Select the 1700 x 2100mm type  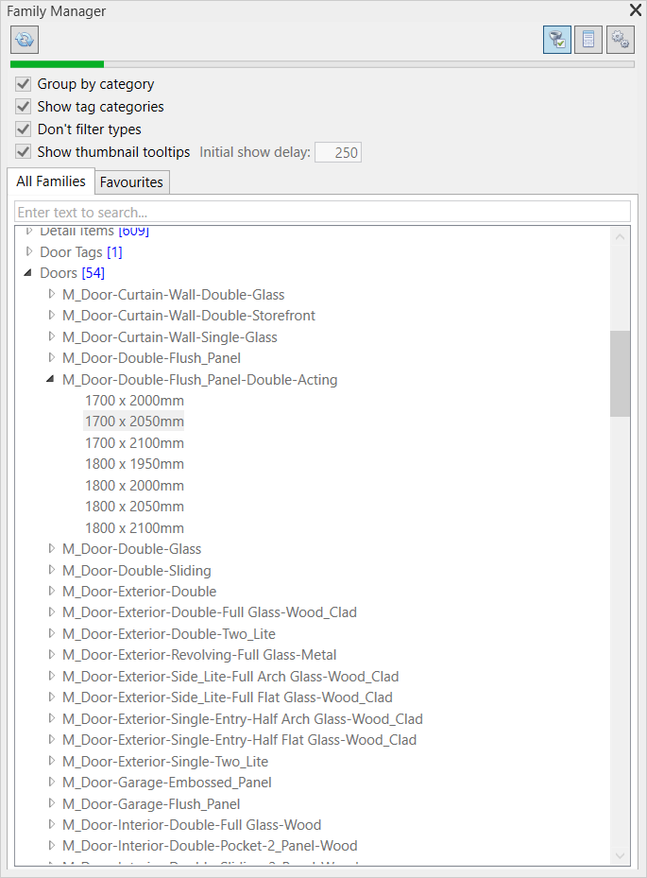tap(134, 443)
